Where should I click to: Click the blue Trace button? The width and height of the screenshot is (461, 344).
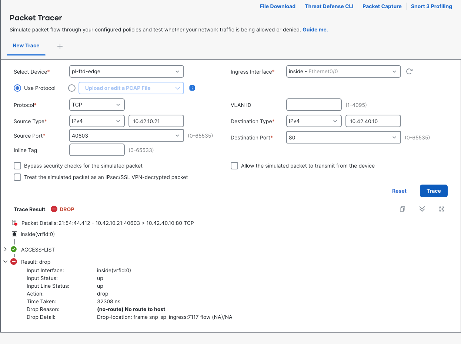434,191
